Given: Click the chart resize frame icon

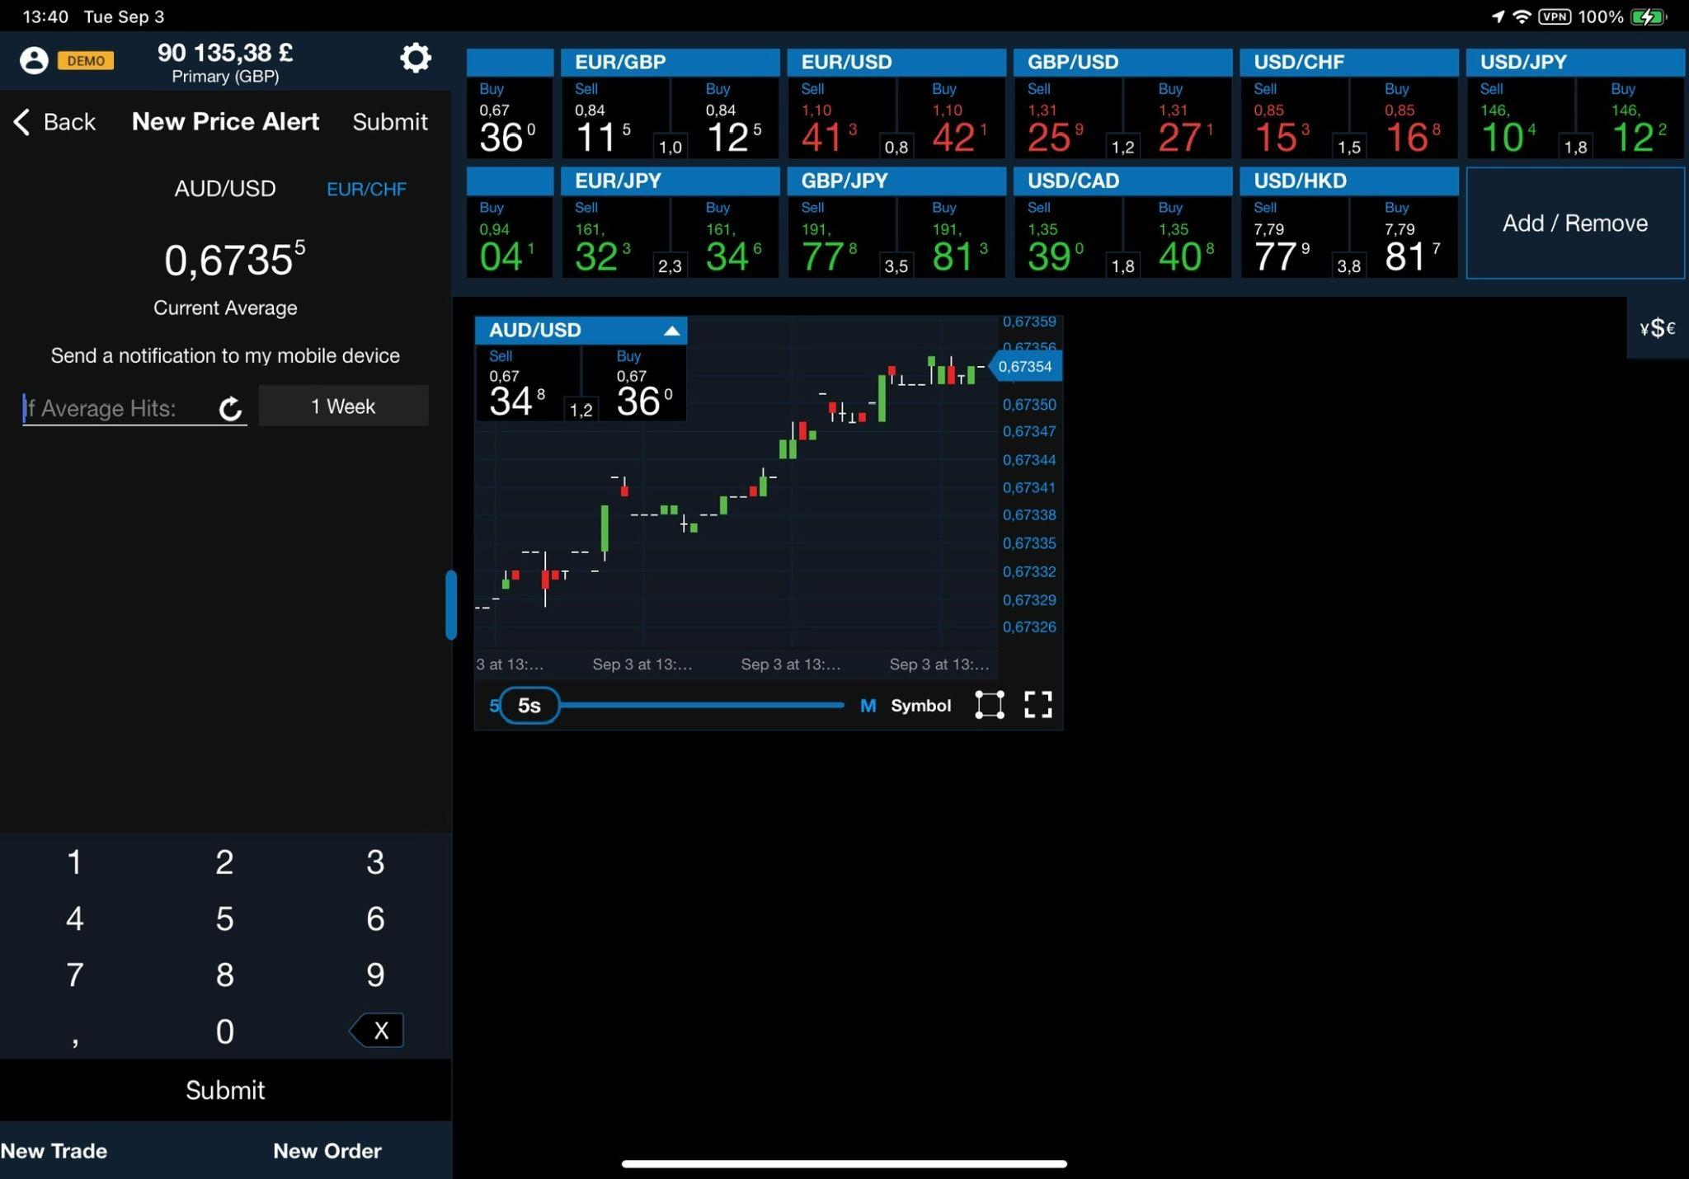Looking at the screenshot, I should tap(989, 705).
